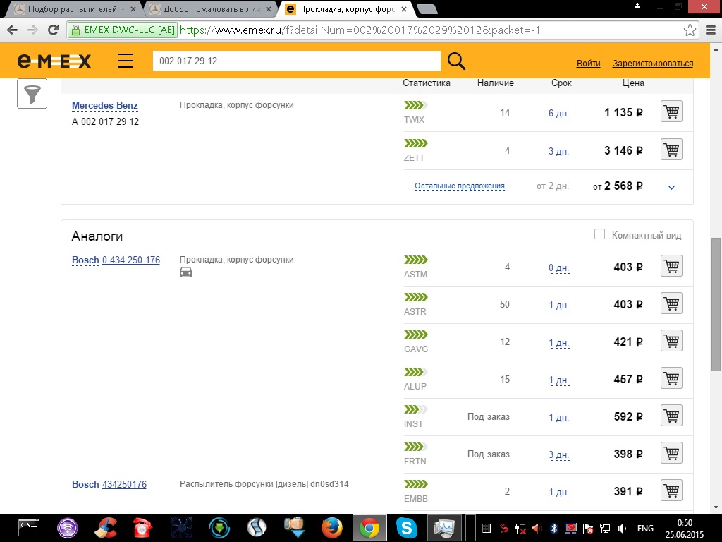Add ALUP 457 ₽ offer to cart
Screen dimensions: 722x542
(671, 378)
